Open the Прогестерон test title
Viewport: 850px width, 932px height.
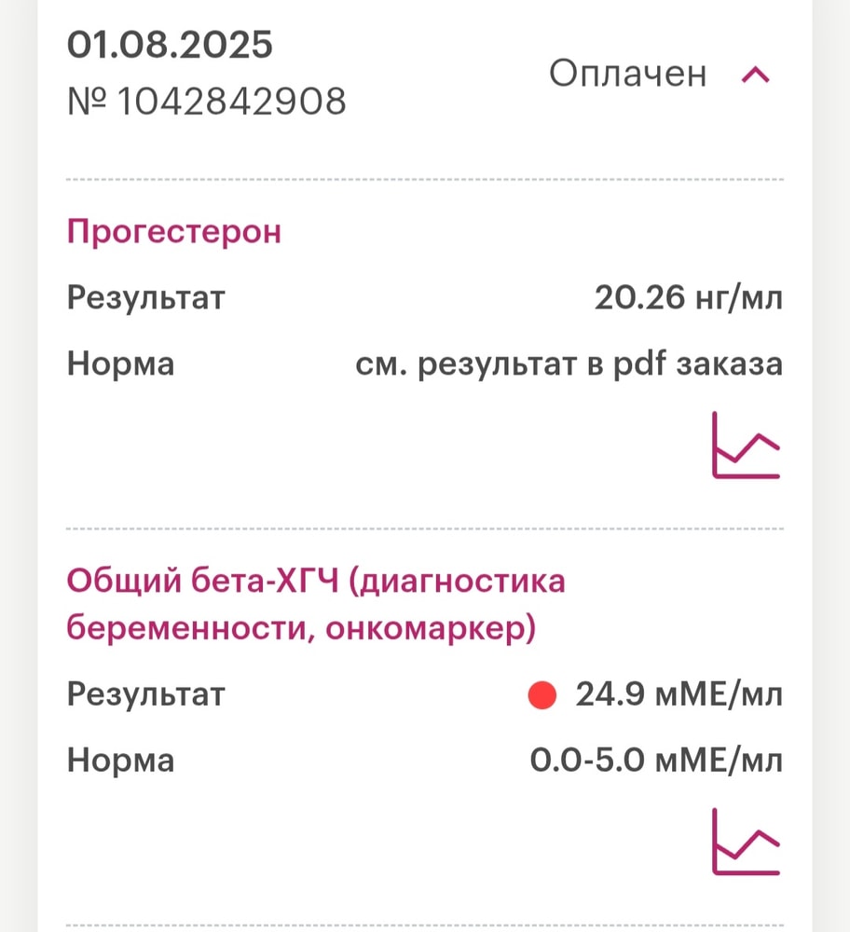[173, 232]
